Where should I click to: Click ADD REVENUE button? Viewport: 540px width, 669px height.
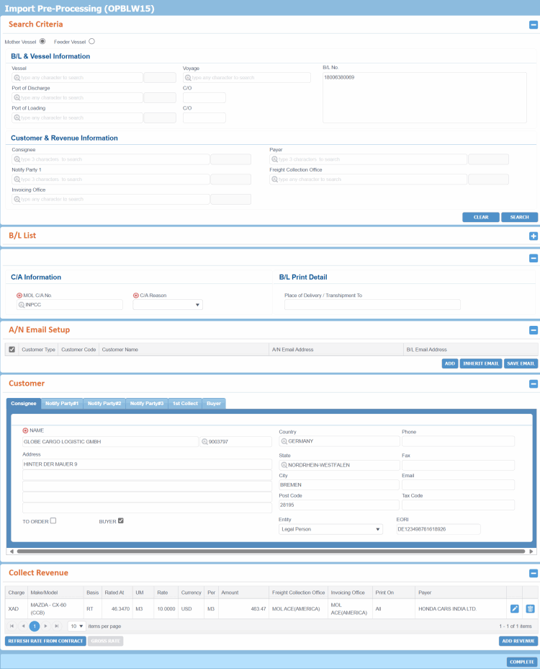(518, 642)
